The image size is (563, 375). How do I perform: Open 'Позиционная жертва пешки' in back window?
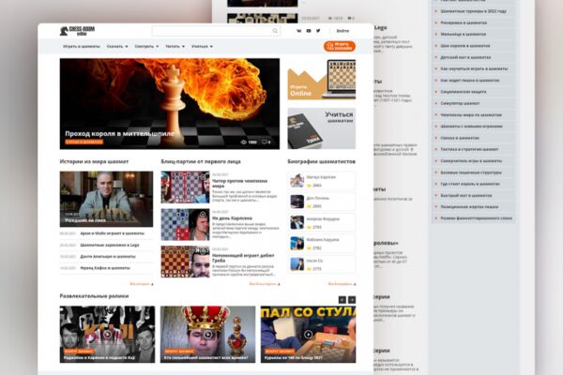click(469, 206)
